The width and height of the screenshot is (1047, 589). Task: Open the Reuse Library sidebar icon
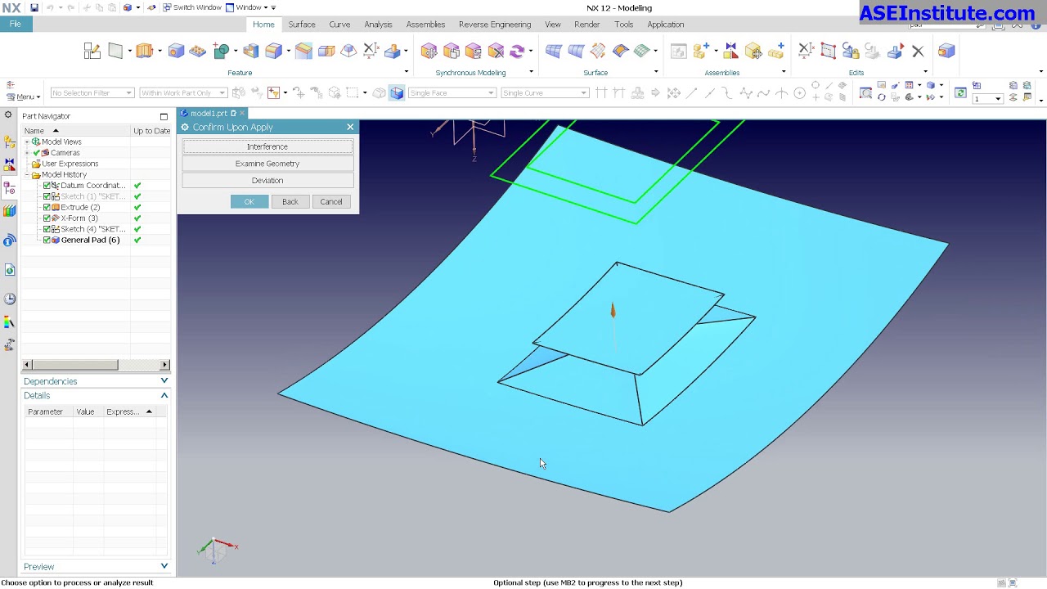click(9, 211)
